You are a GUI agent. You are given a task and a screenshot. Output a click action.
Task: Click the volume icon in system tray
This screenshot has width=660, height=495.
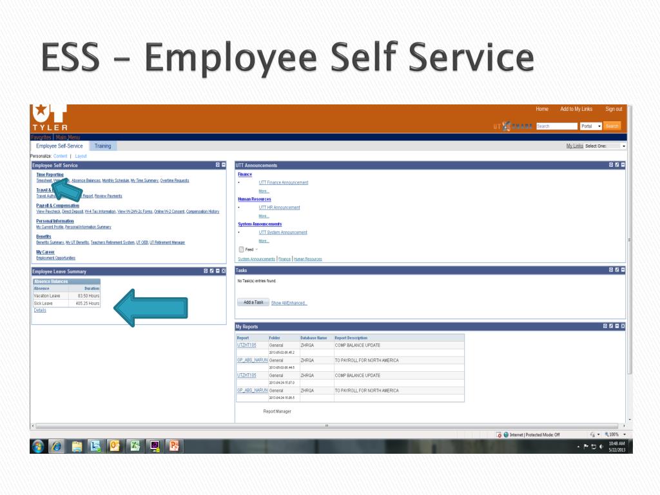point(601,447)
